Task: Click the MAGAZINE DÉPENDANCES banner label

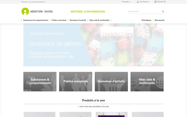Action: [x=47, y=34]
